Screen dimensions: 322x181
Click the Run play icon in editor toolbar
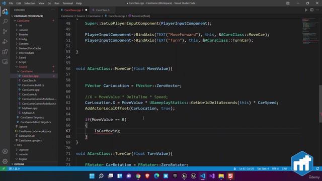[x=306, y=10]
